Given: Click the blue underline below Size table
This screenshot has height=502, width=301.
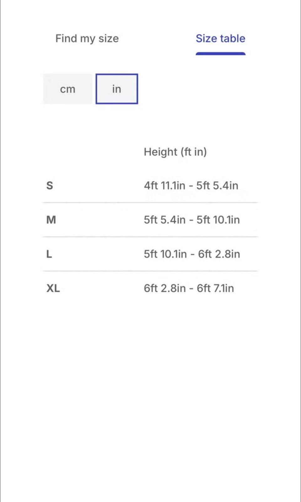Looking at the screenshot, I should coord(220,53).
